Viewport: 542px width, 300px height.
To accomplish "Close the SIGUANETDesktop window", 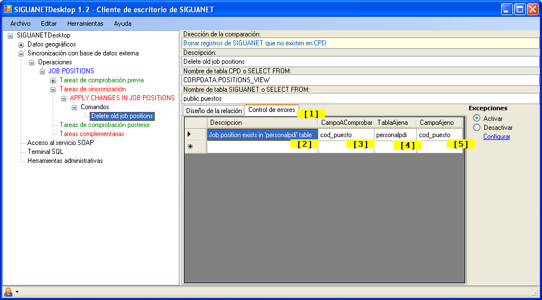I will (x=532, y=10).
